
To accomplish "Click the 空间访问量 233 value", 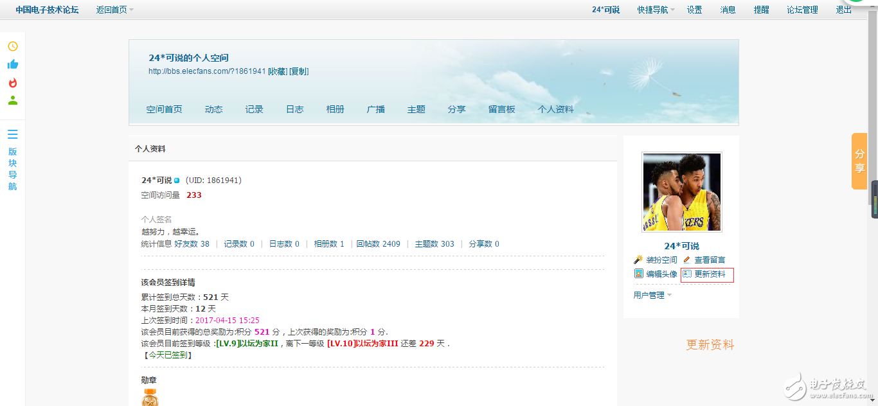I will pyautogui.click(x=193, y=195).
